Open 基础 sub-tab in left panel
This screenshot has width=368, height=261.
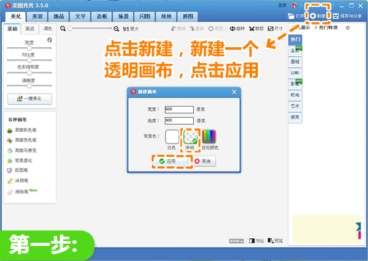12,29
